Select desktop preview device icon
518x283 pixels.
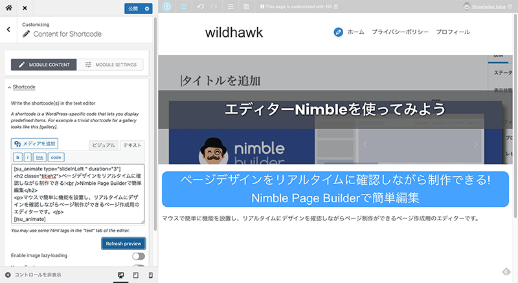tap(120, 275)
